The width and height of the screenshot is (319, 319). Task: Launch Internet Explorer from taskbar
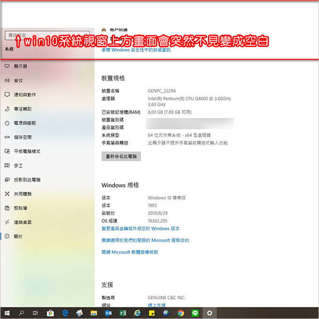[x=137, y=313]
